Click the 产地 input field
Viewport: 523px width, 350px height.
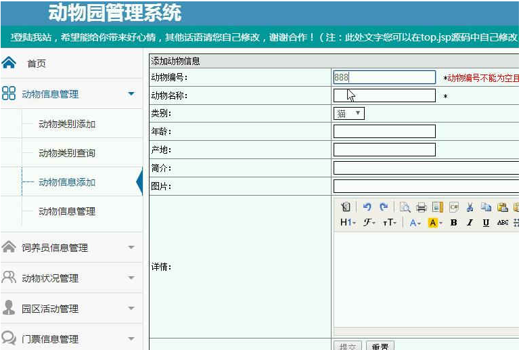point(384,150)
